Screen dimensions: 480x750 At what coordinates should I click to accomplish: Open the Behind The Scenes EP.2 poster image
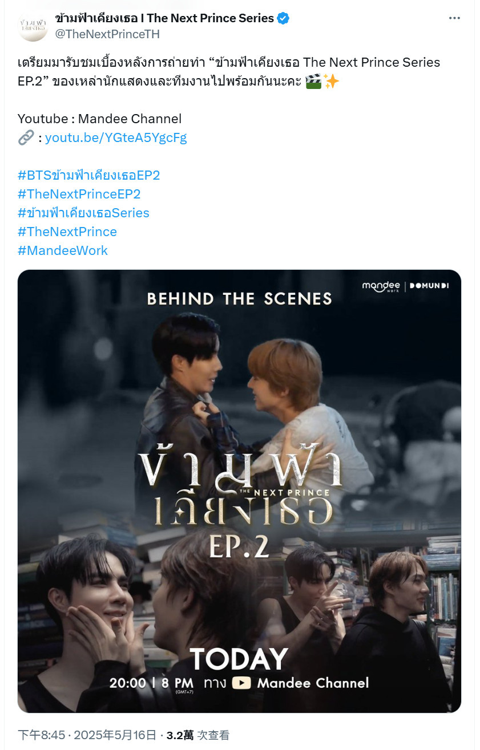pos(239,491)
